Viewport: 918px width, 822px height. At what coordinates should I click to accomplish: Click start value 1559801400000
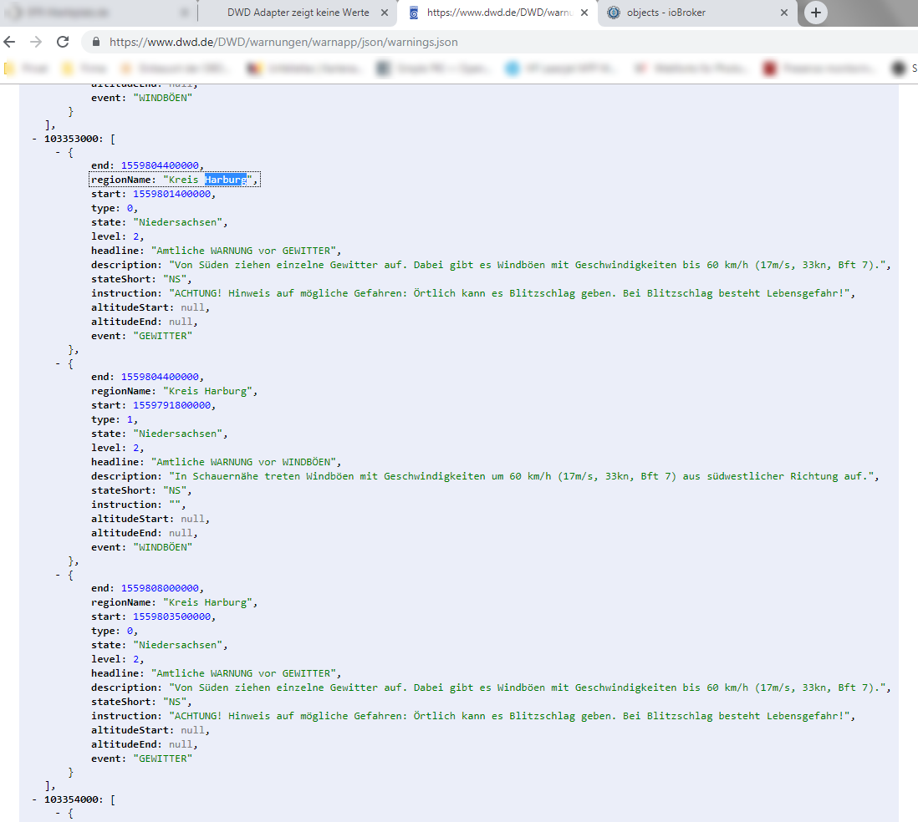[171, 194]
